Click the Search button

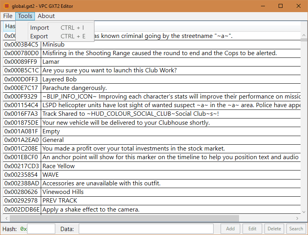[296, 229]
